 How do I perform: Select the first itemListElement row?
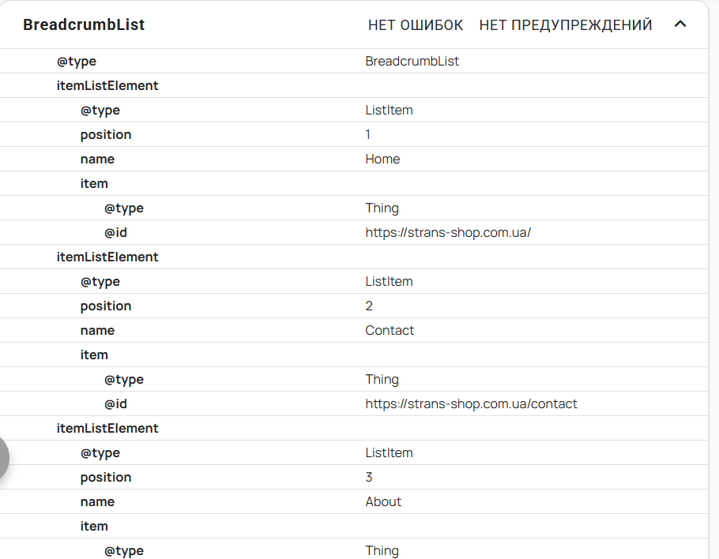click(354, 86)
